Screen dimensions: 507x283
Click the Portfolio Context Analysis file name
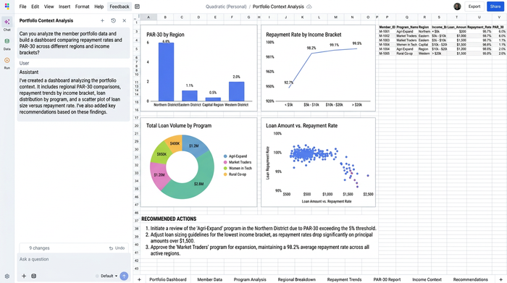[278, 7]
